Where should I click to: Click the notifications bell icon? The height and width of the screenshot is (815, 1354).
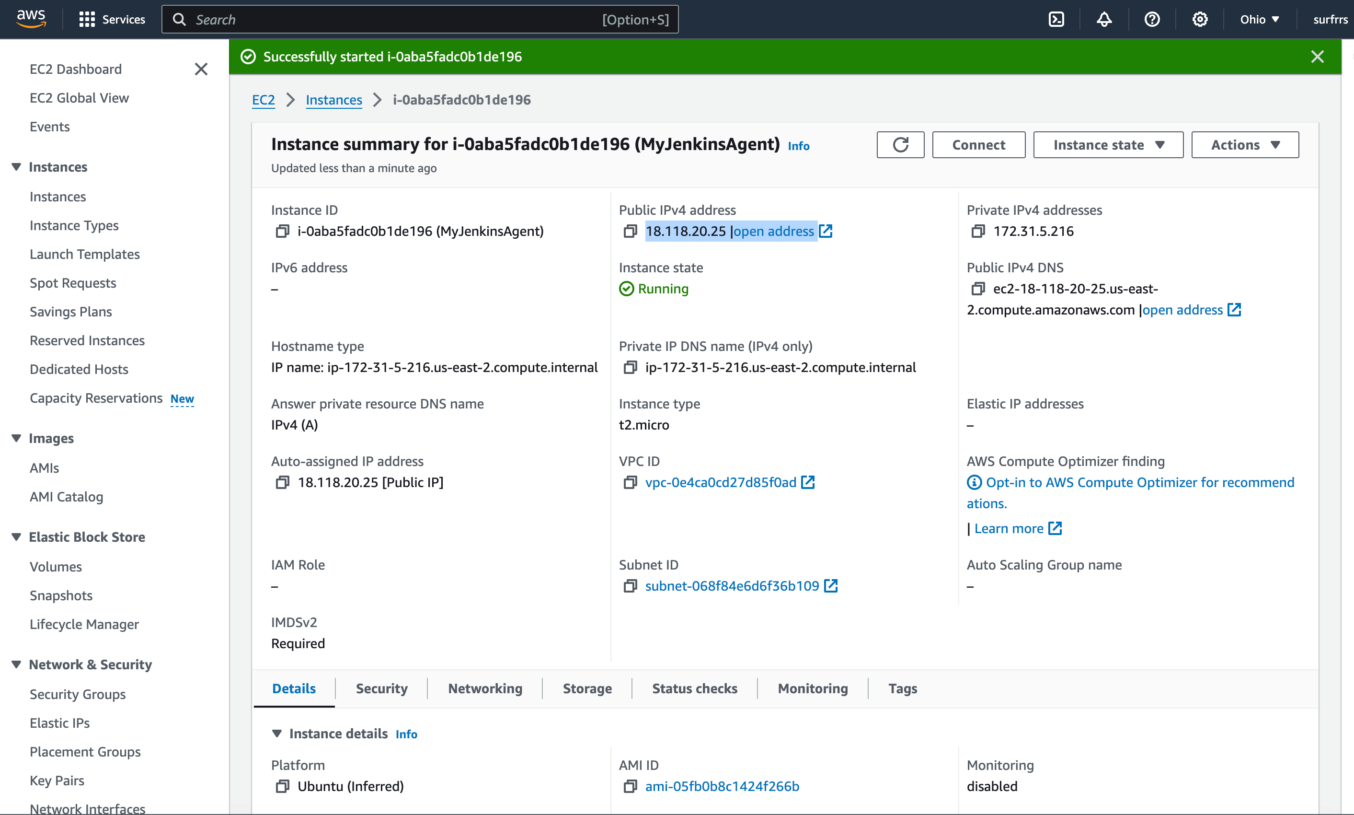click(1104, 20)
